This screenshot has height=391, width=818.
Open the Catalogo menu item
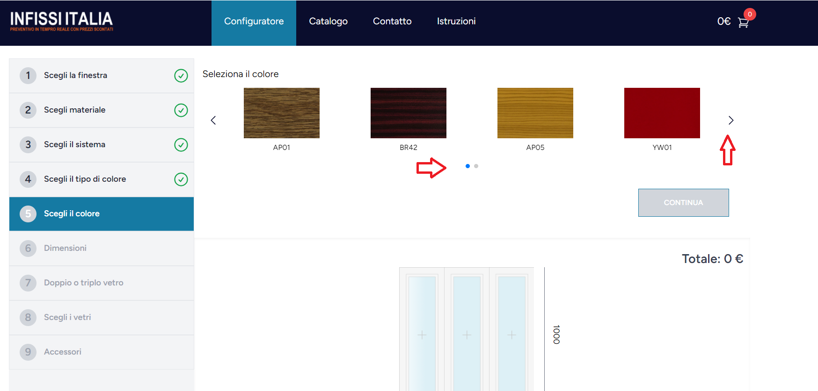328,21
